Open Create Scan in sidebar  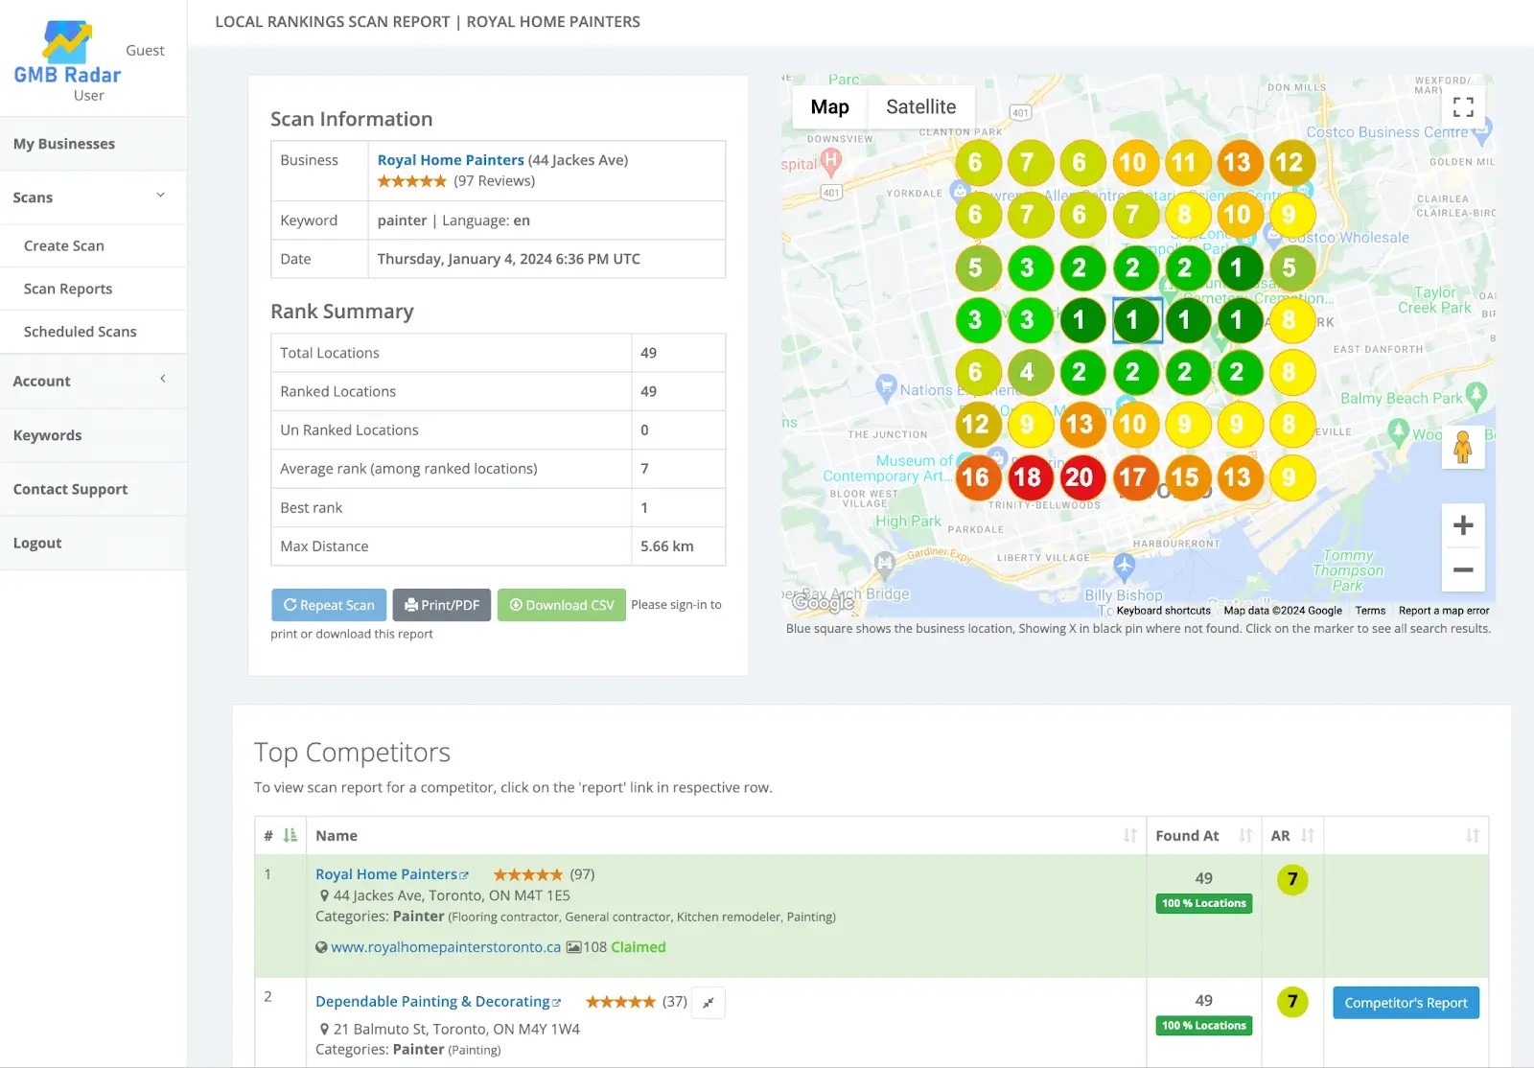93,245
